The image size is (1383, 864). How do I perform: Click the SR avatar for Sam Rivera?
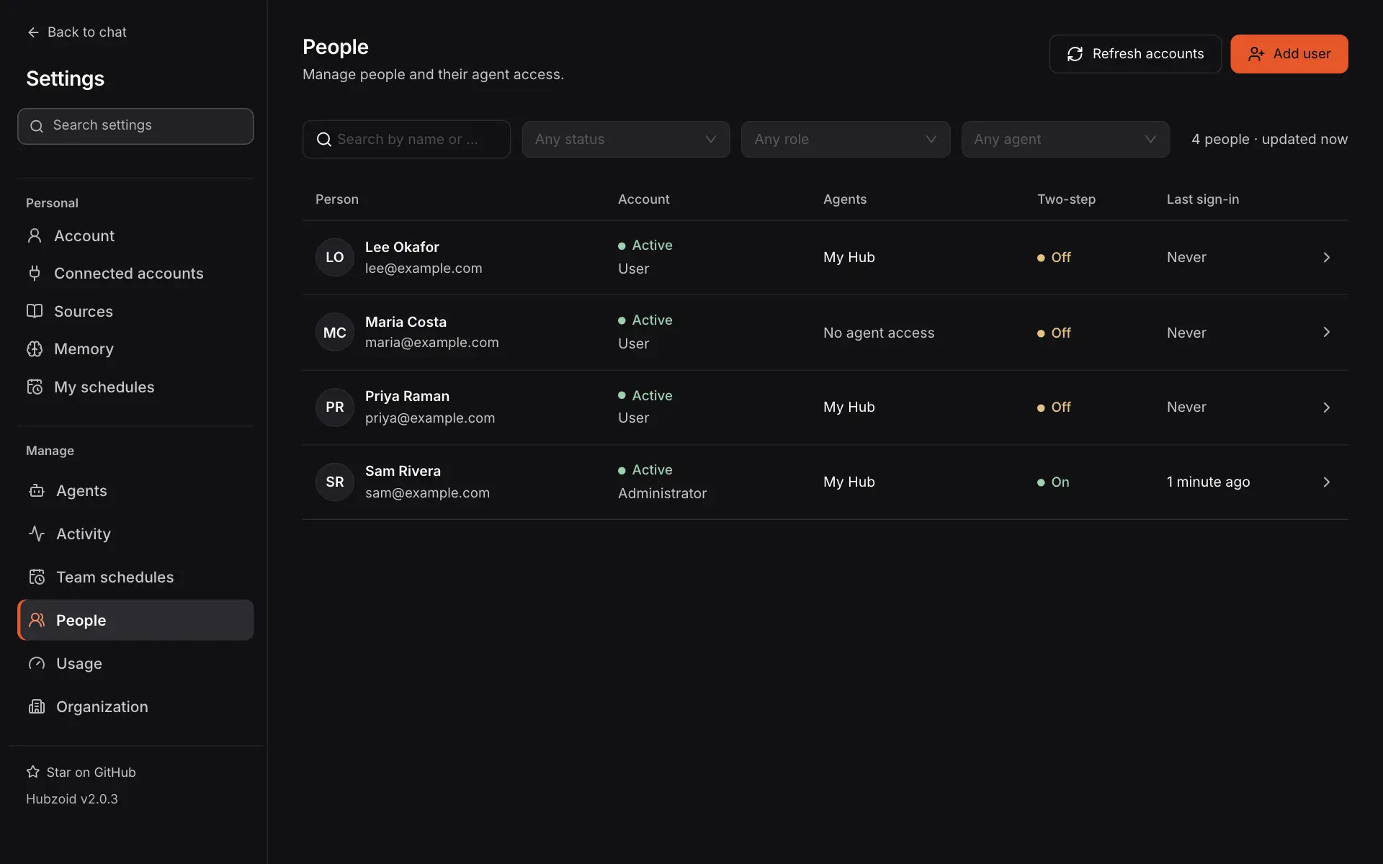click(335, 482)
